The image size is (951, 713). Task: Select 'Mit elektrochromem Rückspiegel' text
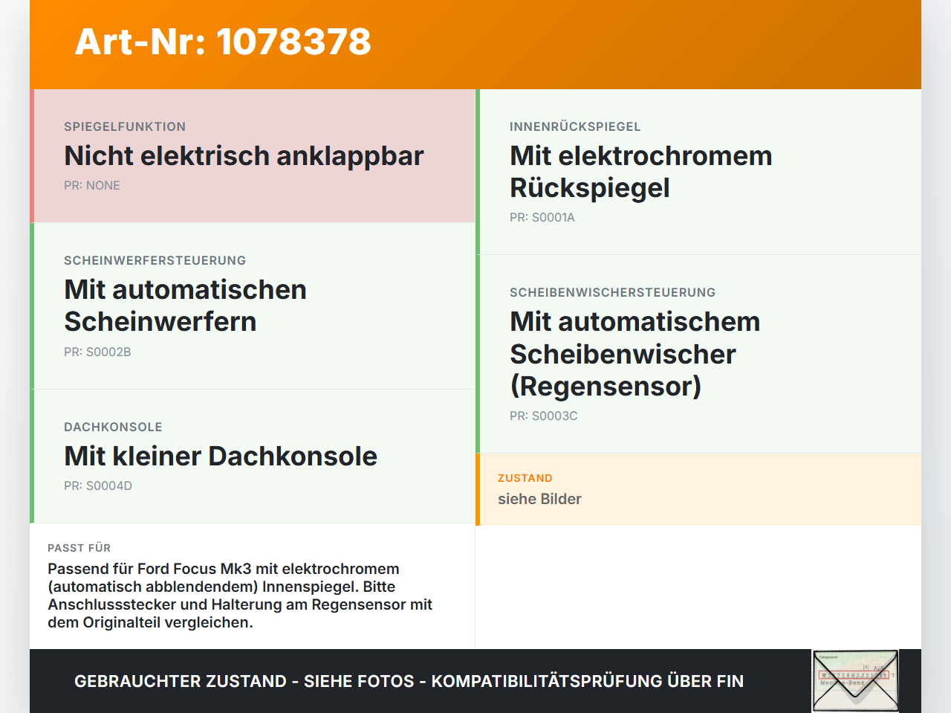pos(641,172)
